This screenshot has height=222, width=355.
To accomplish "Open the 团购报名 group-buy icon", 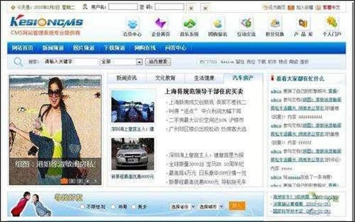I will pos(218,23).
